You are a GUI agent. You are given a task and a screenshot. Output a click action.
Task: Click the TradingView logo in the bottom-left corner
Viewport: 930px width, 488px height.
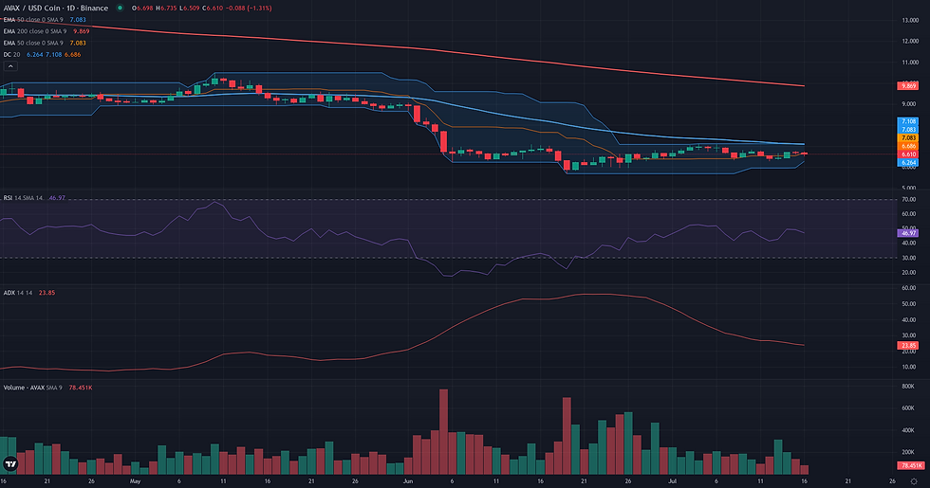[10, 463]
